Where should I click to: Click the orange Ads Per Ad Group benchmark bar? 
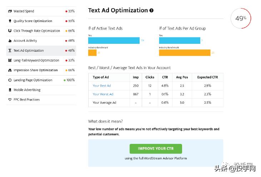[x=185, y=53]
